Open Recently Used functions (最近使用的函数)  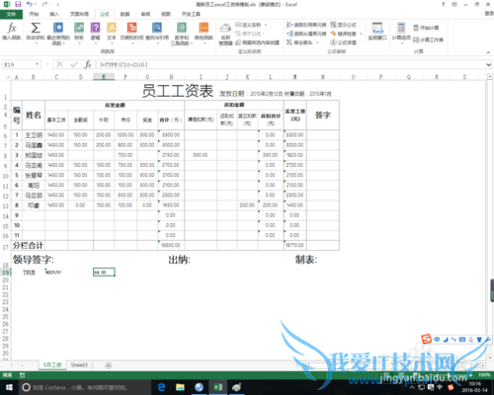coord(58,34)
